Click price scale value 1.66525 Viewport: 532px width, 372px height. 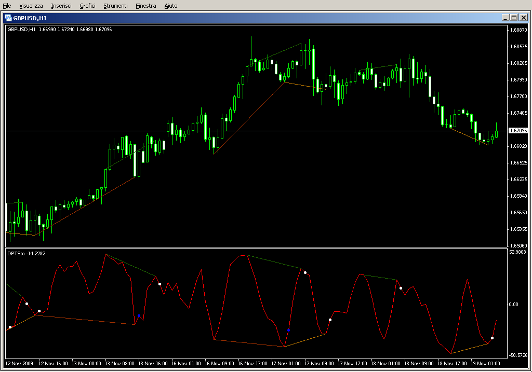click(519, 162)
